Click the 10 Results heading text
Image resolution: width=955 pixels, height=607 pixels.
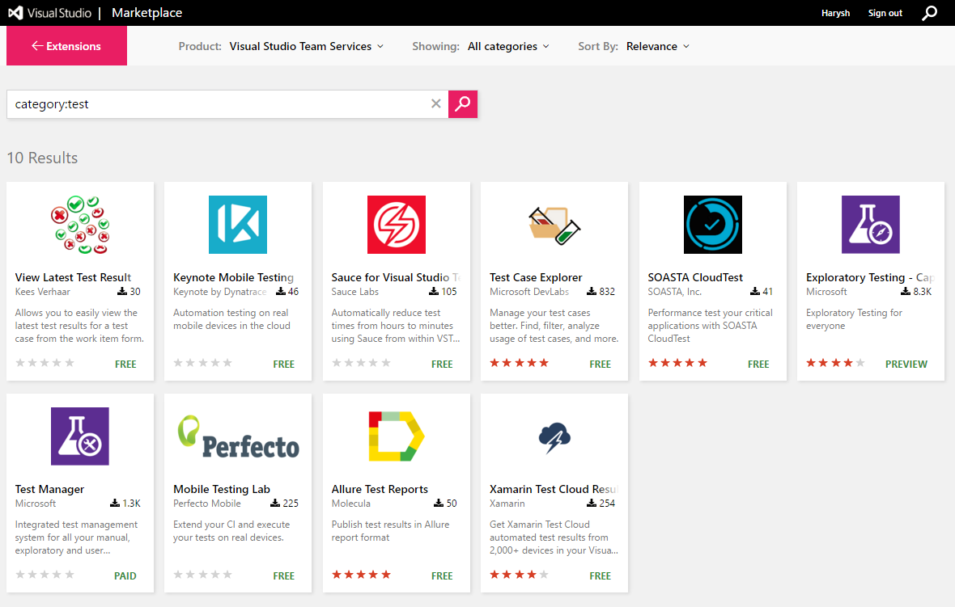(x=43, y=158)
